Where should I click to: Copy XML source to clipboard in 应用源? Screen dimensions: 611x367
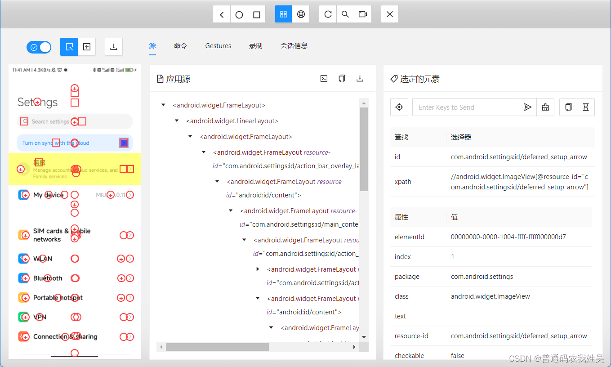coord(342,79)
